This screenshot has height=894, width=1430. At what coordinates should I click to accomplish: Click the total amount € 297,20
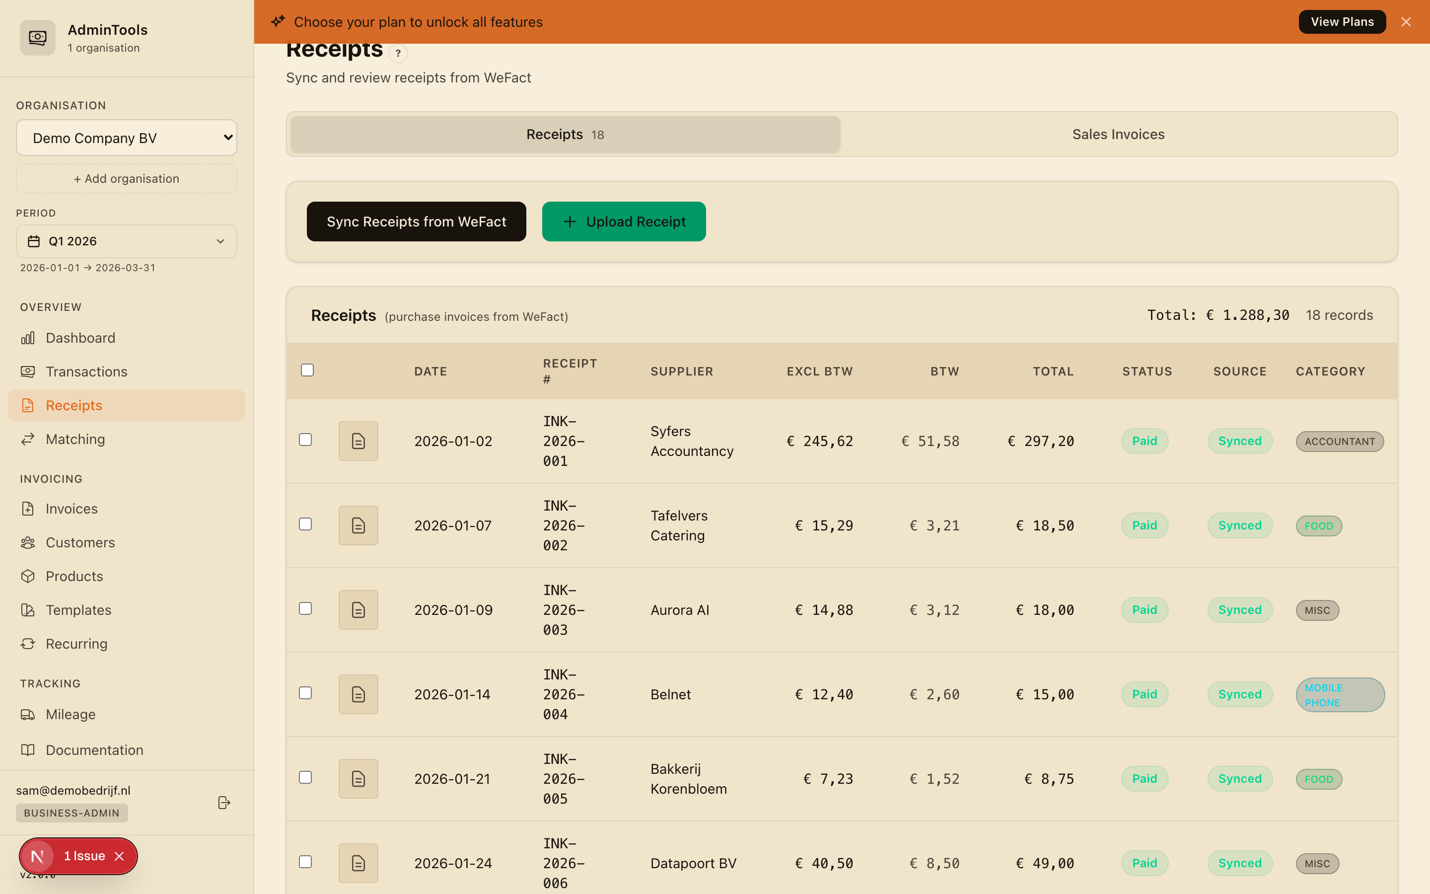[x=1041, y=441]
